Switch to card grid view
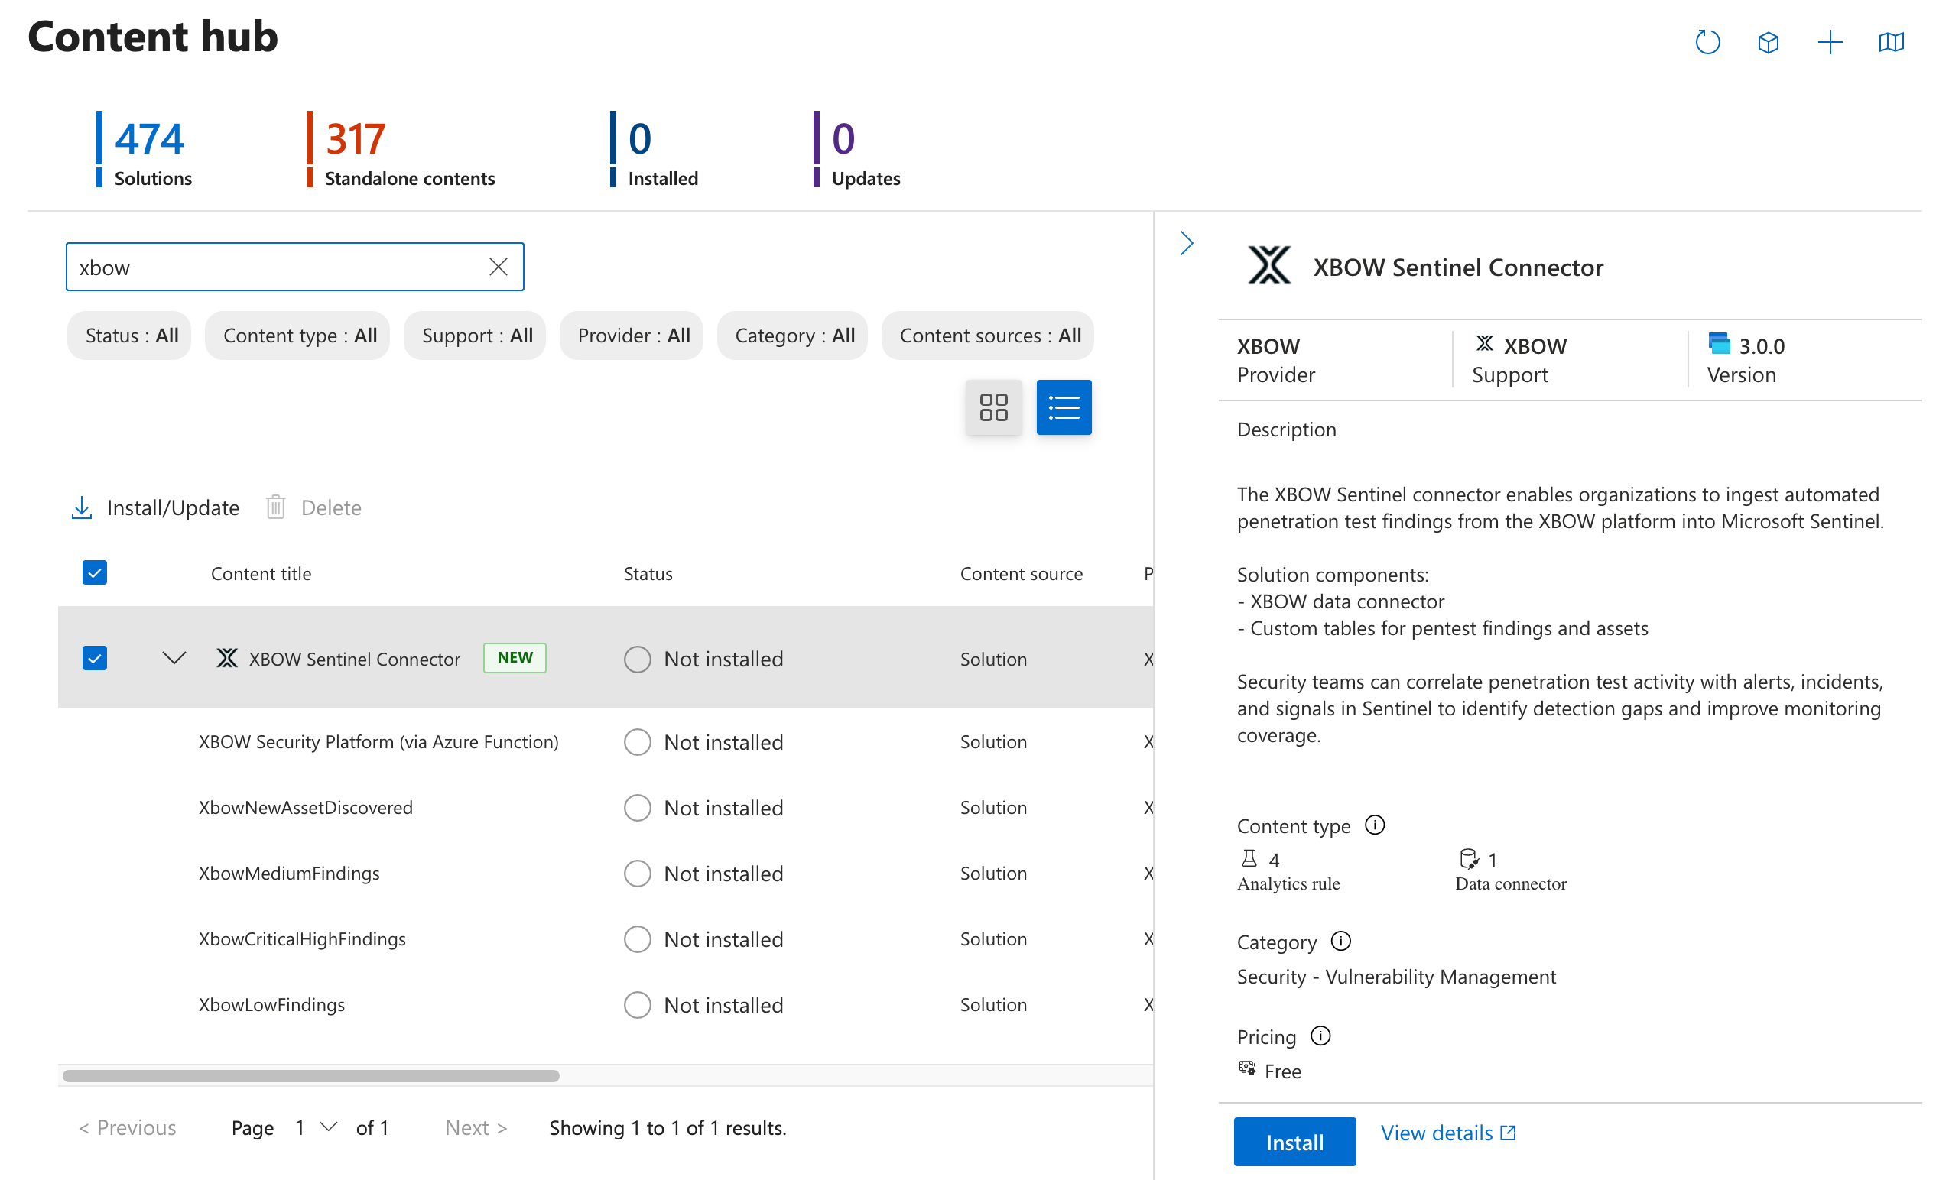The height and width of the screenshot is (1180, 1936). tap(993, 407)
